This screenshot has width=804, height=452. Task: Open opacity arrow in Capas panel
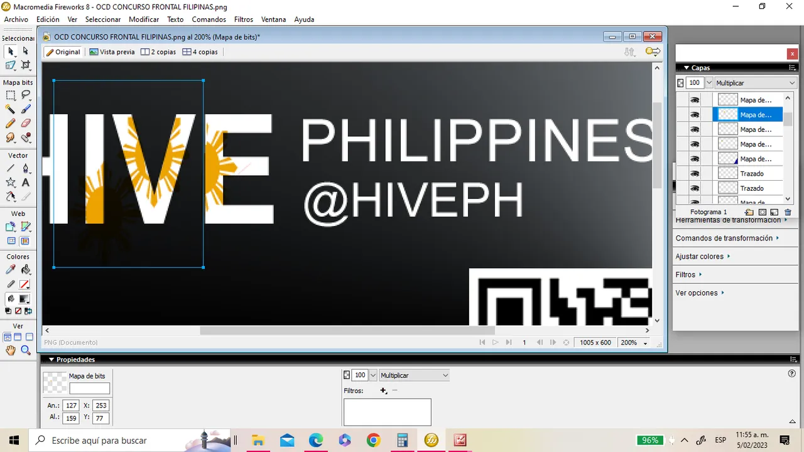click(x=709, y=83)
